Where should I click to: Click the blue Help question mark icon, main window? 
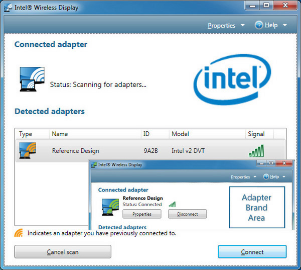(x=259, y=25)
